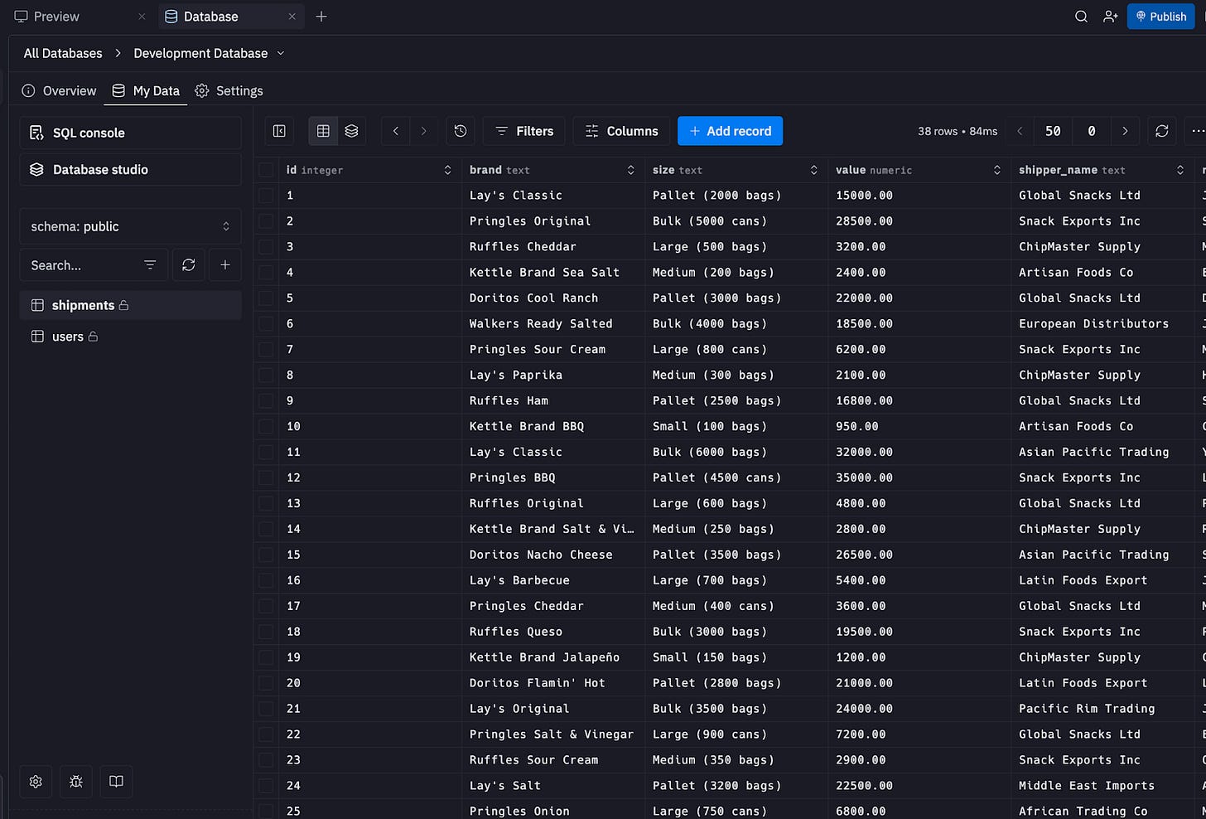Open the bug debug icon
The height and width of the screenshot is (819, 1206).
tap(76, 782)
